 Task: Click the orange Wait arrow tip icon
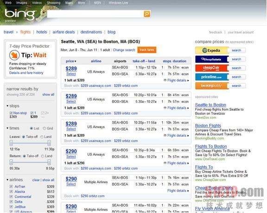14,55
